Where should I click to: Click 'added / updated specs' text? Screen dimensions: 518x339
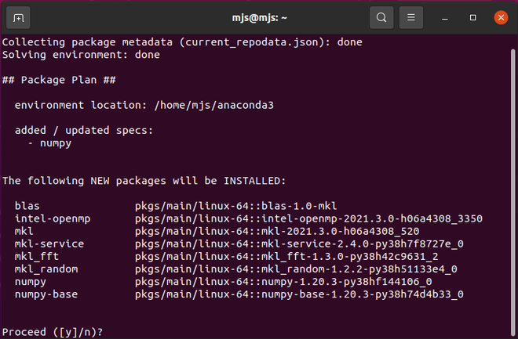(x=84, y=131)
